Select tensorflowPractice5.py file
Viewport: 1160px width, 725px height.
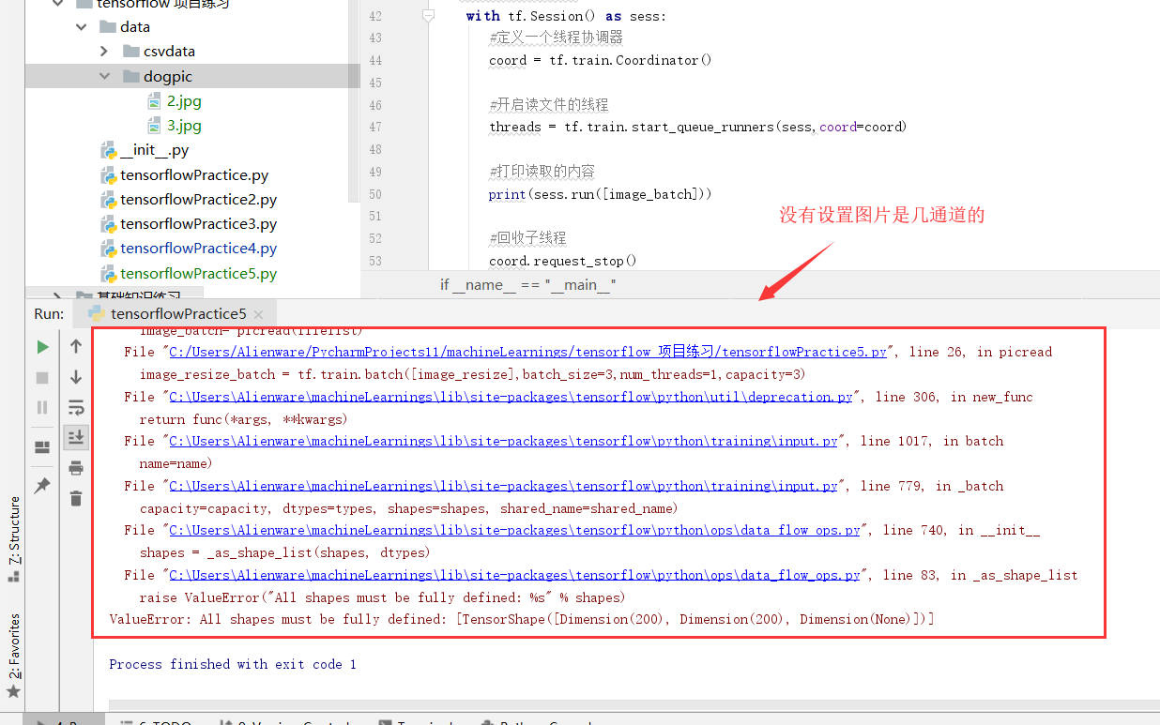click(198, 273)
